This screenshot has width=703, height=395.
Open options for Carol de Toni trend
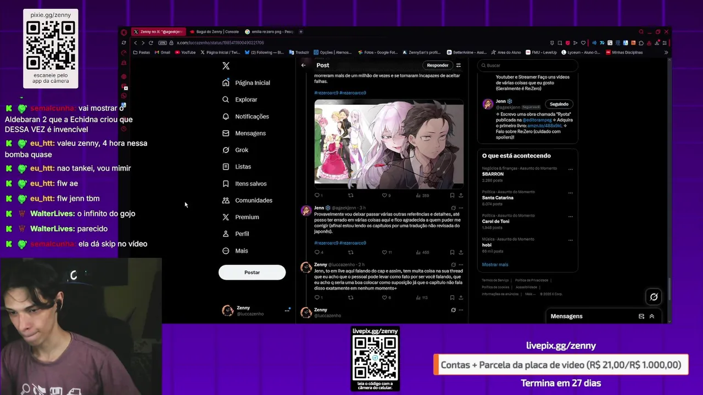point(570,216)
